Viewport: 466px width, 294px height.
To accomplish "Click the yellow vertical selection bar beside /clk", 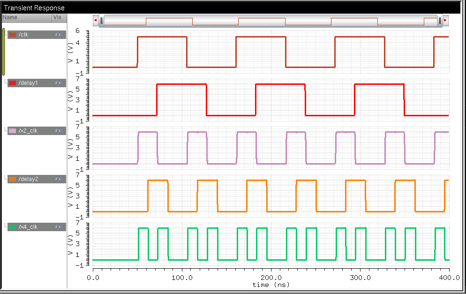I will pyautogui.click(x=4, y=52).
